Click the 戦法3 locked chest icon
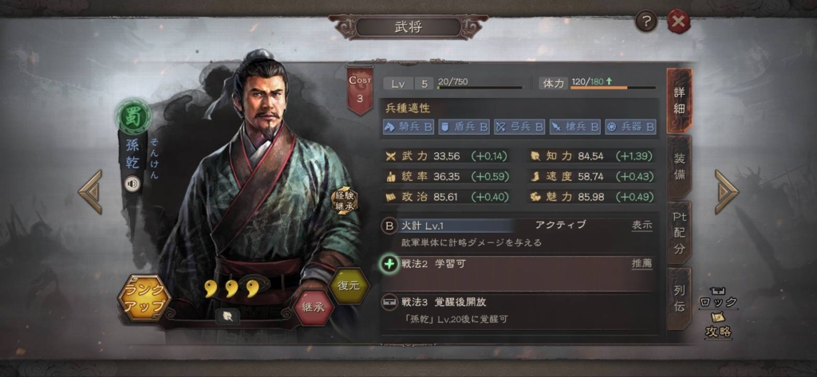Image resolution: width=817 pixels, height=377 pixels. point(389,302)
